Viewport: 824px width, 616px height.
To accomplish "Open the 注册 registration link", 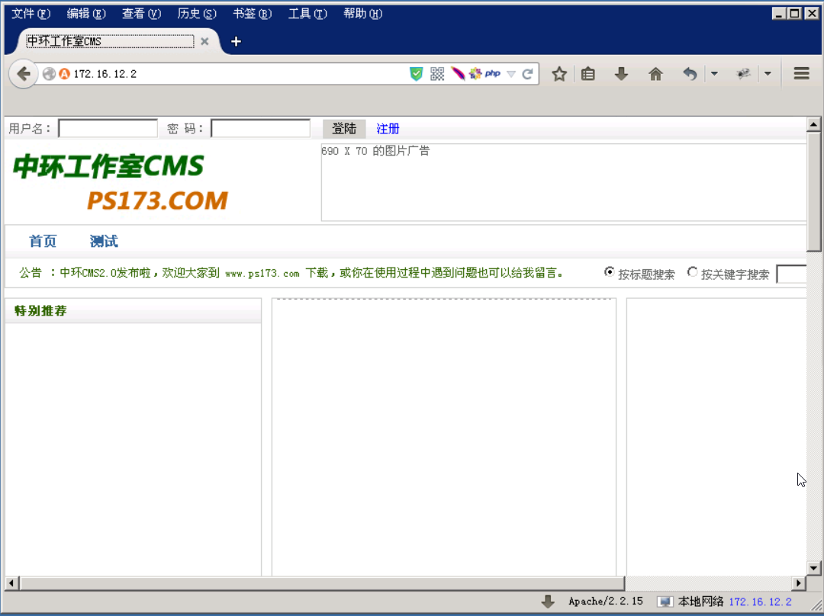I will pos(387,128).
